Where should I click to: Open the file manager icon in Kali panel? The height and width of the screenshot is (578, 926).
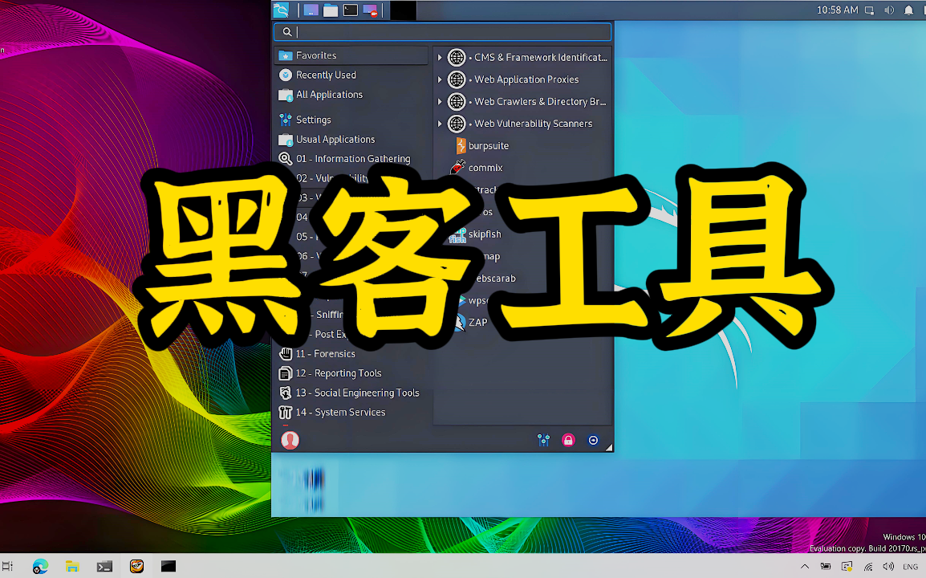tap(331, 10)
